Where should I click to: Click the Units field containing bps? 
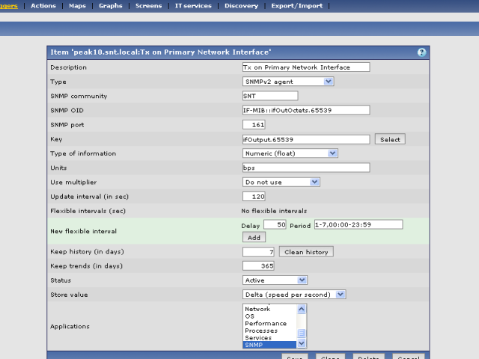pos(306,168)
